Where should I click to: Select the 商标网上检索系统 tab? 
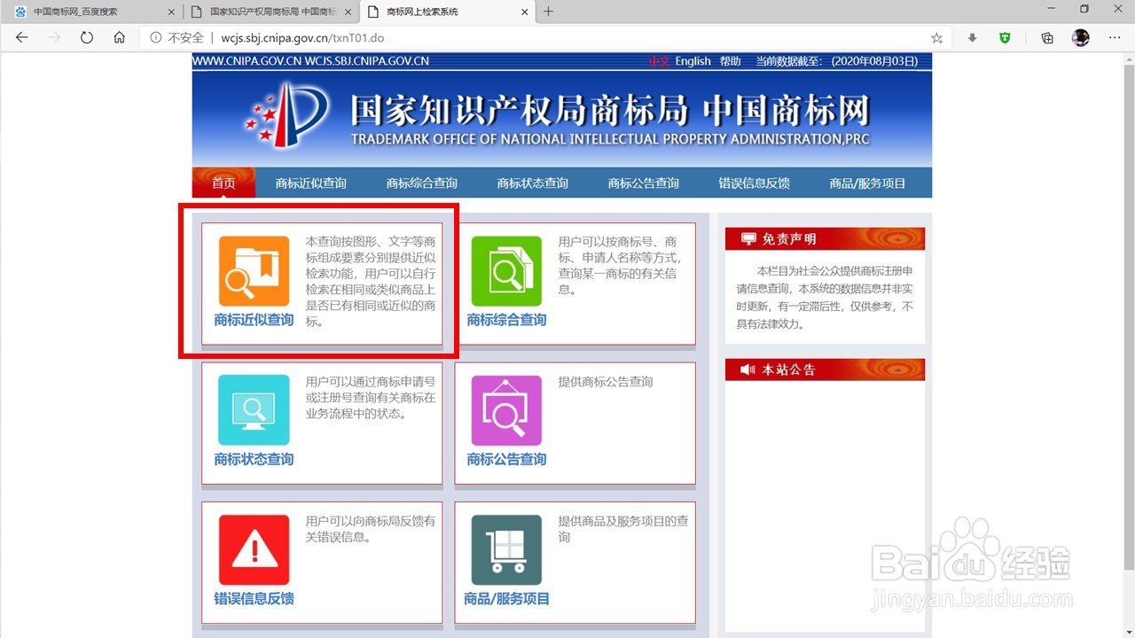point(448,12)
